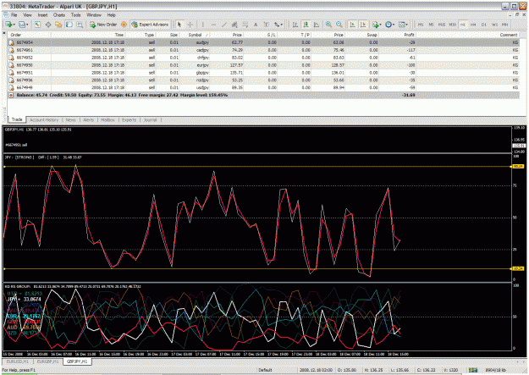Toggle the Data Window icon
Viewport: 529px width, 375px height.
pyautogui.click(x=48, y=25)
